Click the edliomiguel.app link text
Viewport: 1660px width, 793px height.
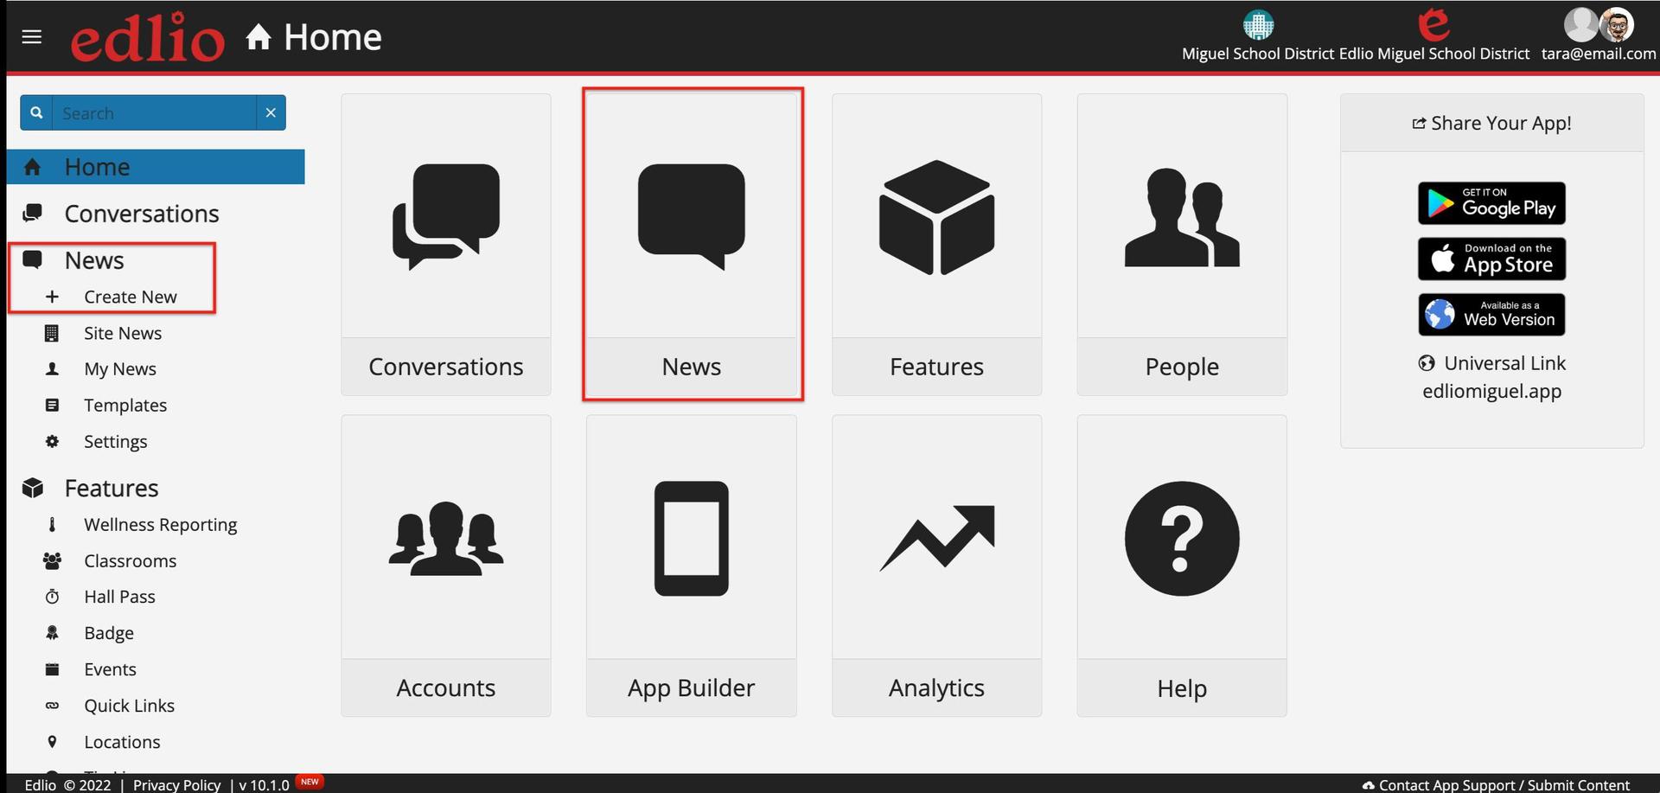pyautogui.click(x=1491, y=391)
